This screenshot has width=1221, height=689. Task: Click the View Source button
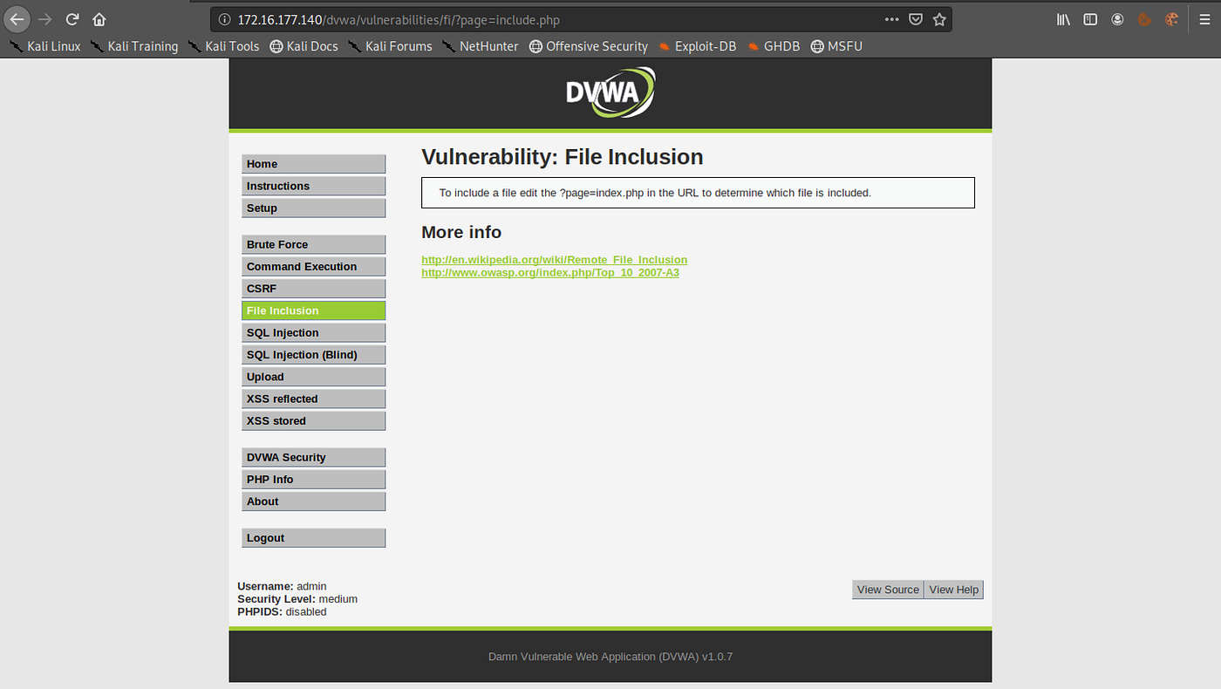tap(888, 590)
